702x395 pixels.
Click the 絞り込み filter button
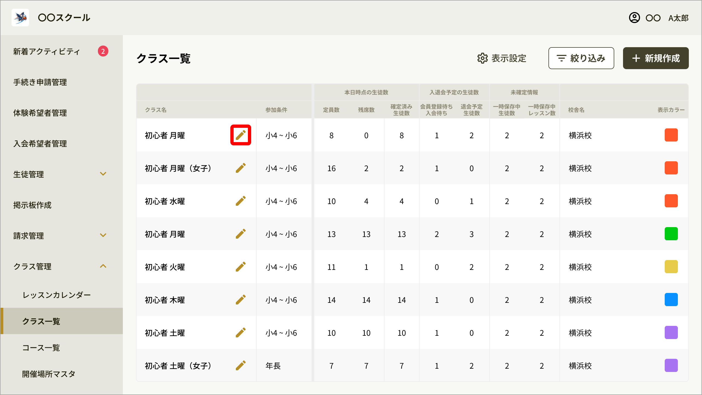[581, 58]
